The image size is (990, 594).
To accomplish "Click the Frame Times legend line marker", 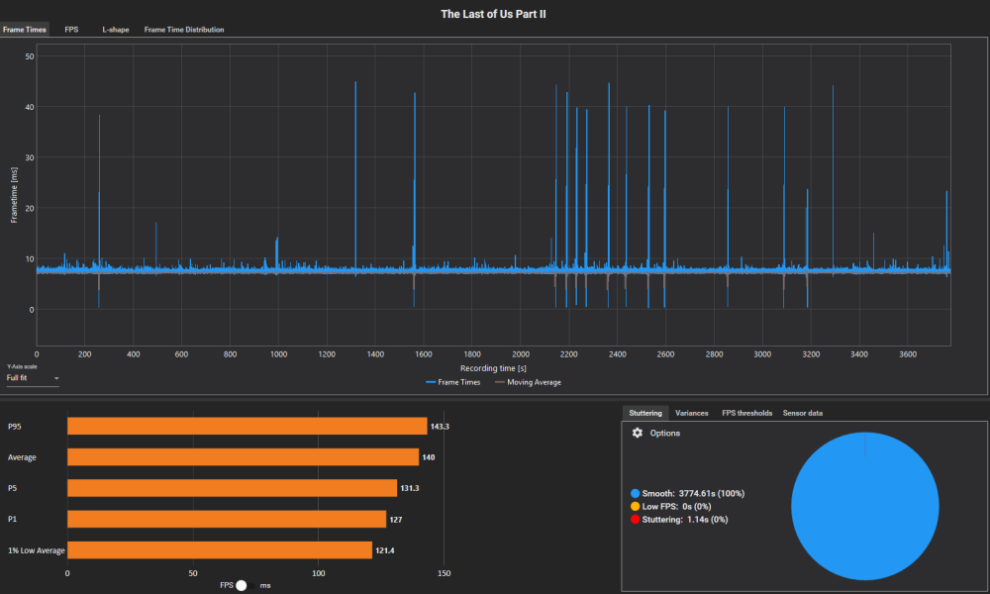I will pyautogui.click(x=431, y=382).
